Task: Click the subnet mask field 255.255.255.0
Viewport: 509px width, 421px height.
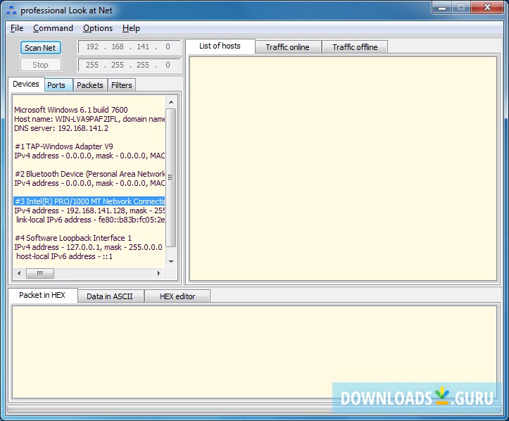Action: tap(130, 65)
